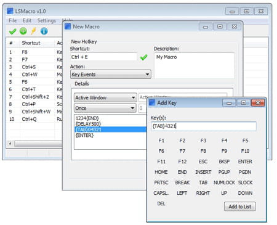Click the New Macro window title icon
The image size is (277, 225).
68,27
